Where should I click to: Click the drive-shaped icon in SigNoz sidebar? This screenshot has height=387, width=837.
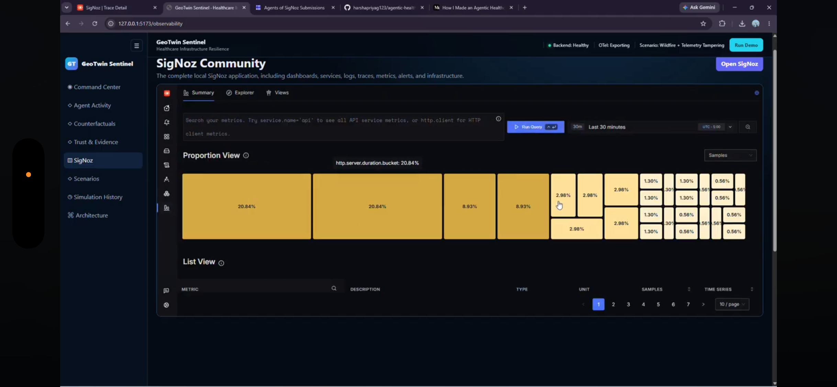tap(167, 151)
